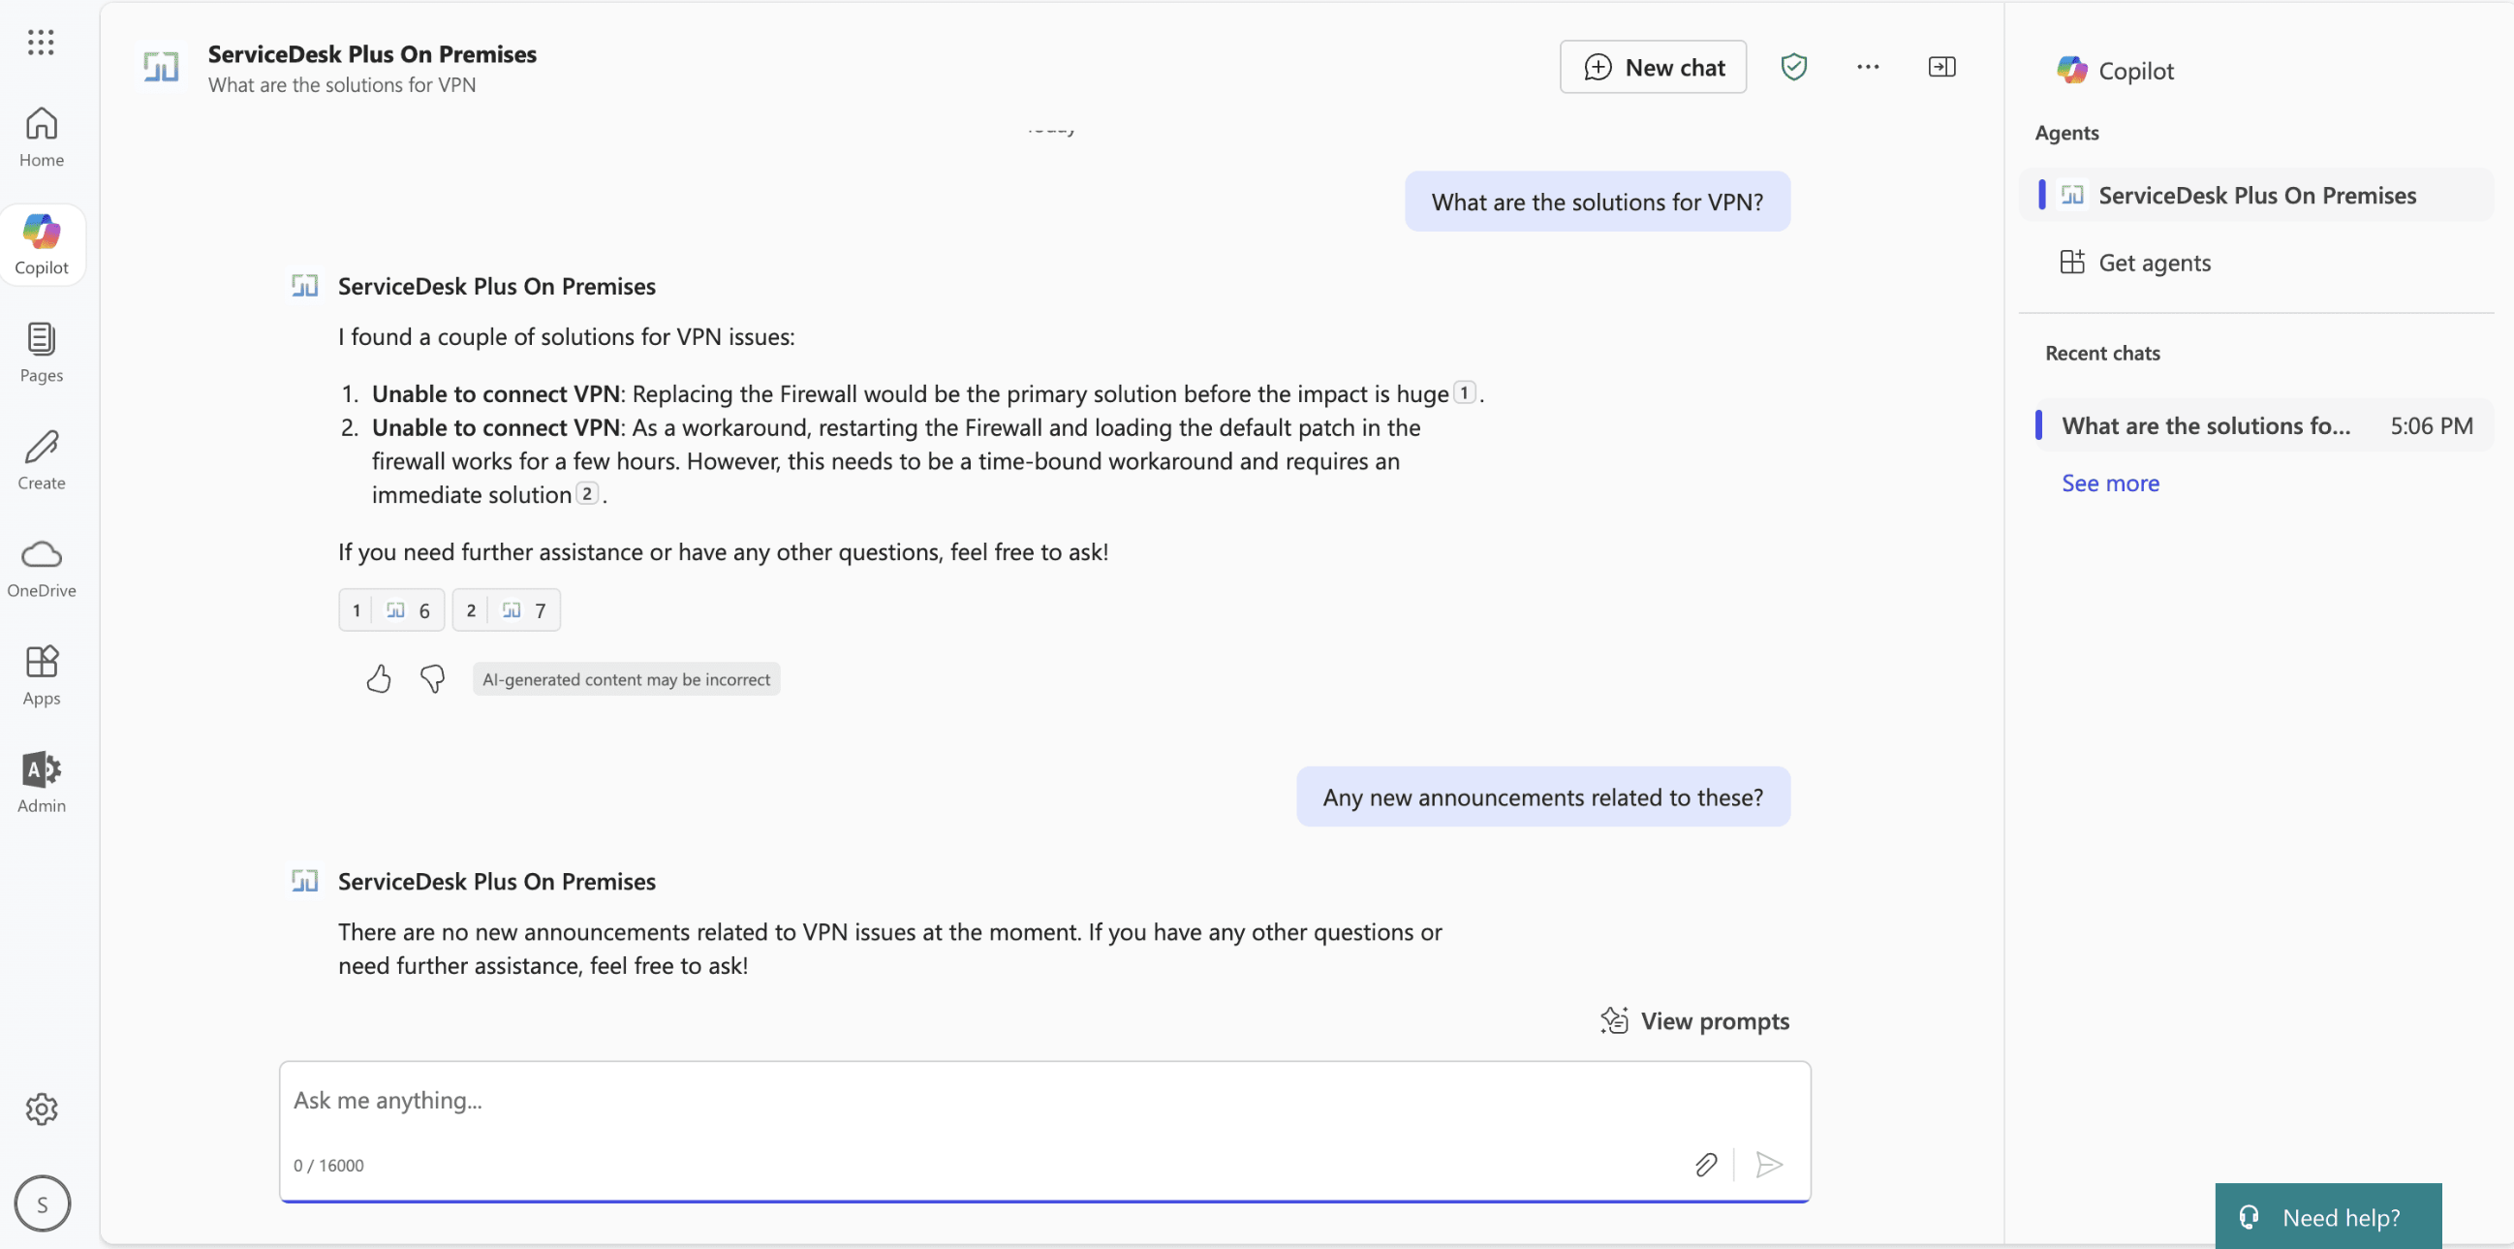Open OneDrive from the sidebar
Viewport: 2514px width, 1249px height.
coord(41,568)
